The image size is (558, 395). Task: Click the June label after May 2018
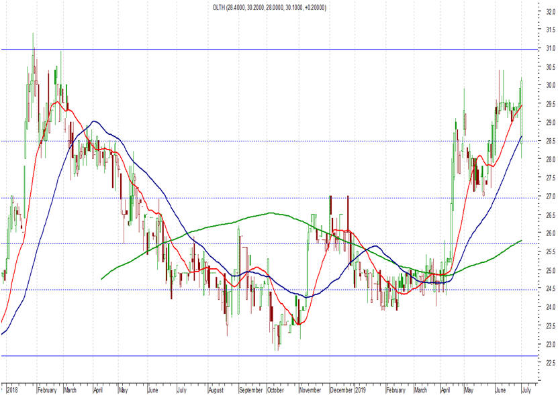tap(152, 390)
